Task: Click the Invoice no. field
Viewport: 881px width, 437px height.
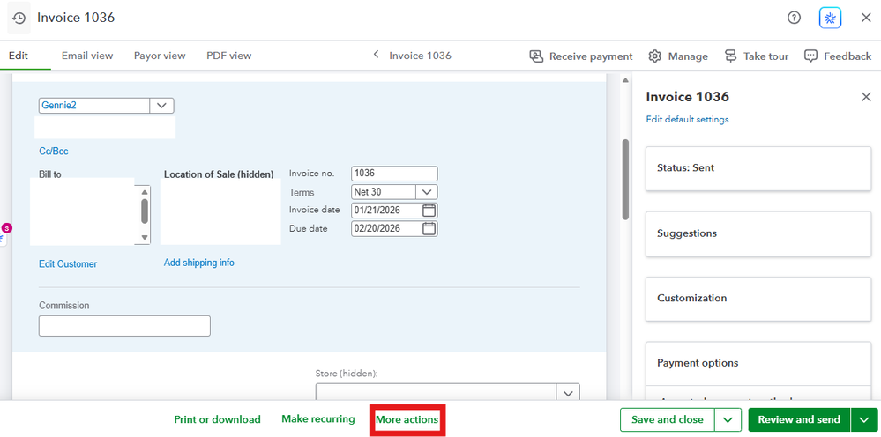Action: [394, 174]
